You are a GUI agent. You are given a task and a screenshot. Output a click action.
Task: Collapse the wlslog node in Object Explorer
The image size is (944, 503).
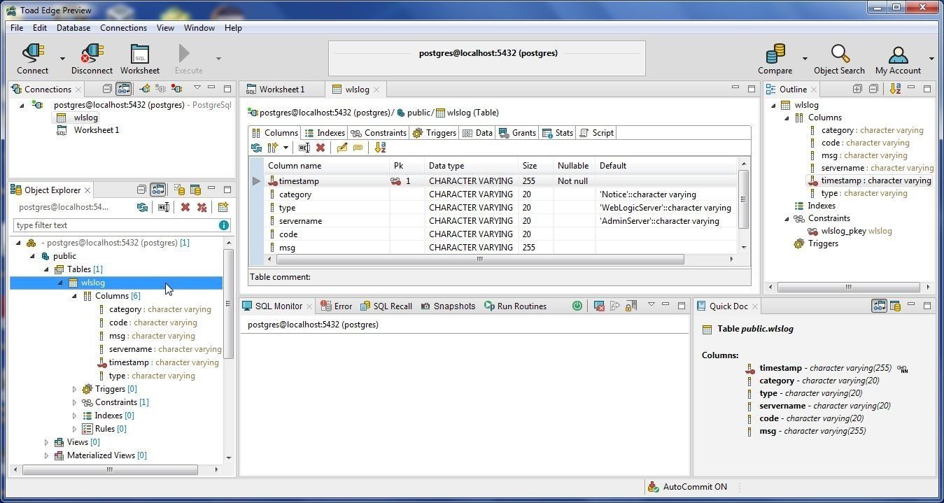point(61,283)
